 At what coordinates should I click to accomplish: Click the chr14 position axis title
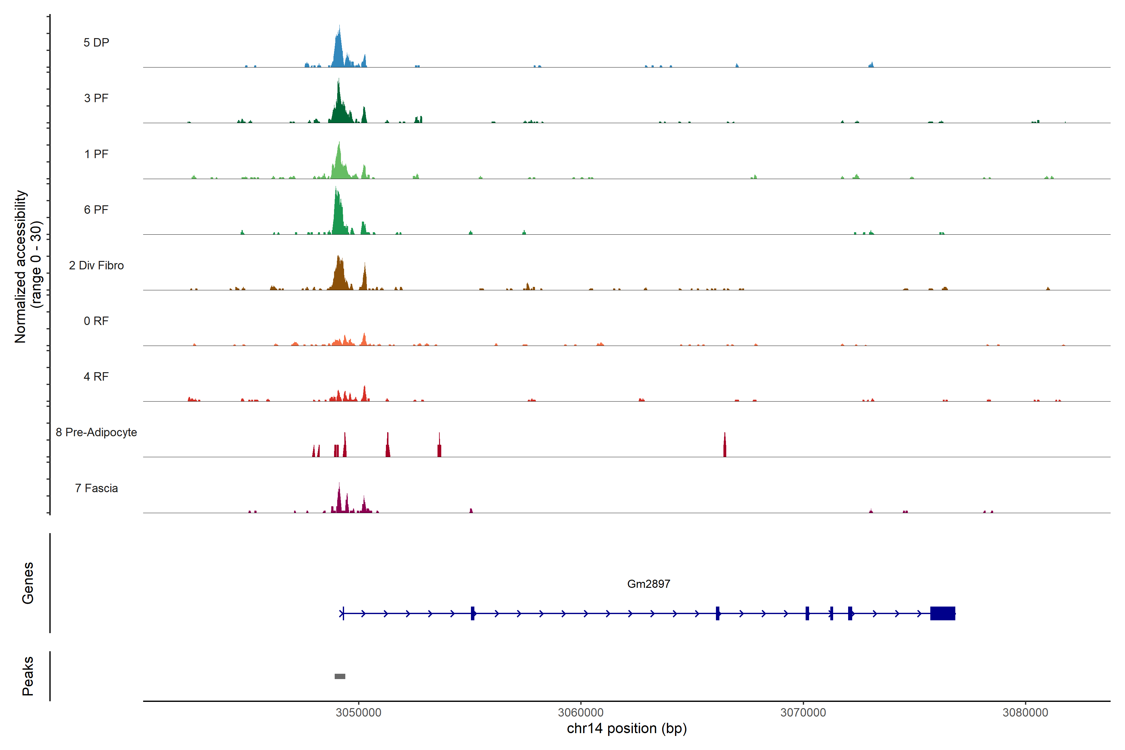click(627, 728)
